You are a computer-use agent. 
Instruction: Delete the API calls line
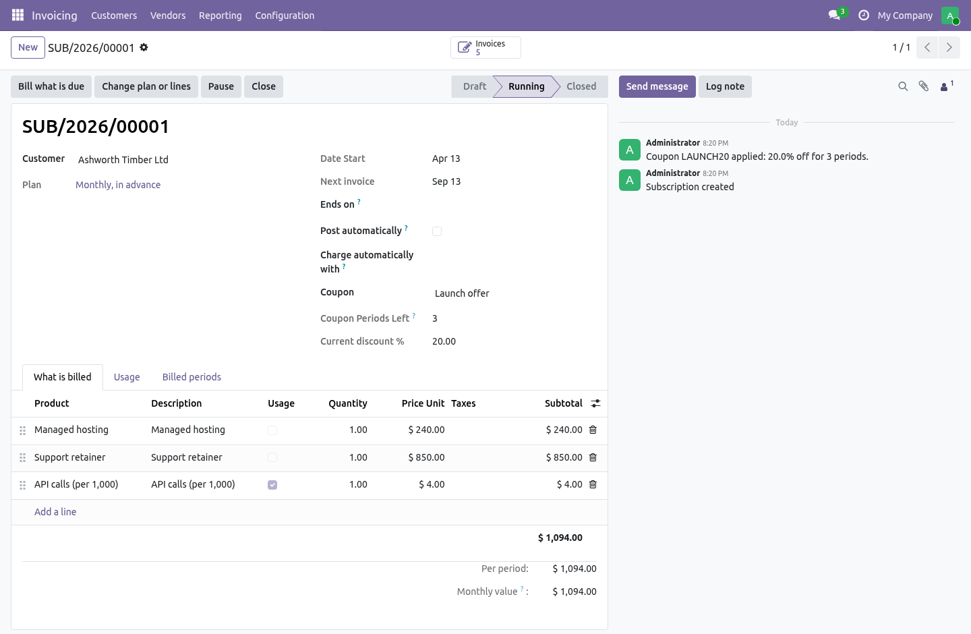[x=593, y=484]
